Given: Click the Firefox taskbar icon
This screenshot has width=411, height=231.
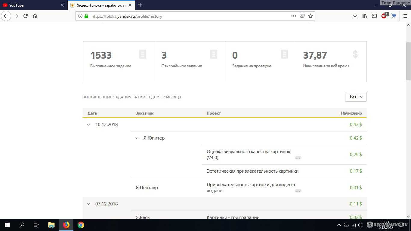Looking at the screenshot, I should click(x=66, y=225).
